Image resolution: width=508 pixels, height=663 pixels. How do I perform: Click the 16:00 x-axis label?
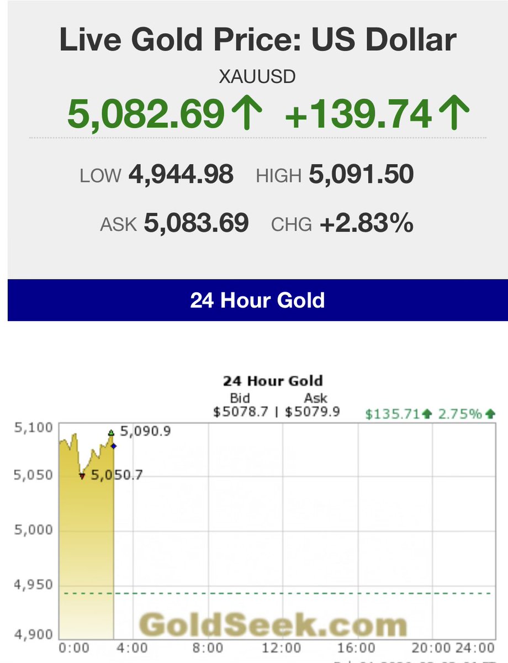358,648
